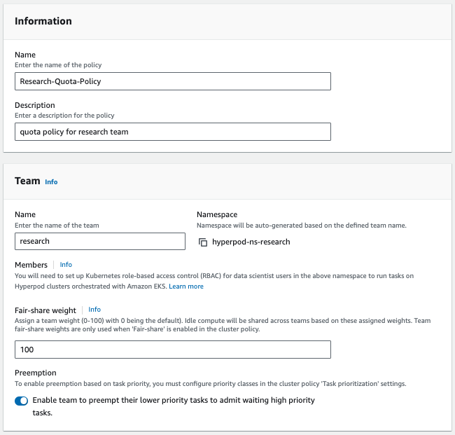Click the Fair-share weight field showing 100
Viewport: 455px width, 435px height.
tap(172, 350)
